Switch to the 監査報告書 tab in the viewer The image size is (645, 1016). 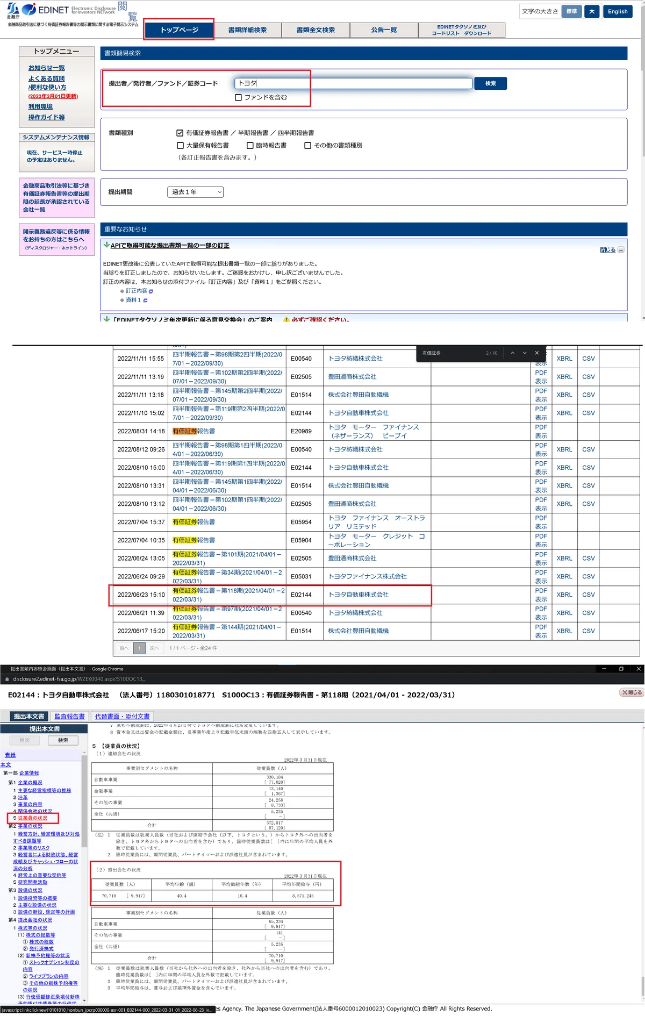pos(70,716)
